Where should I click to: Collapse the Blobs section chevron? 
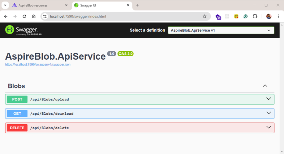[265, 86]
